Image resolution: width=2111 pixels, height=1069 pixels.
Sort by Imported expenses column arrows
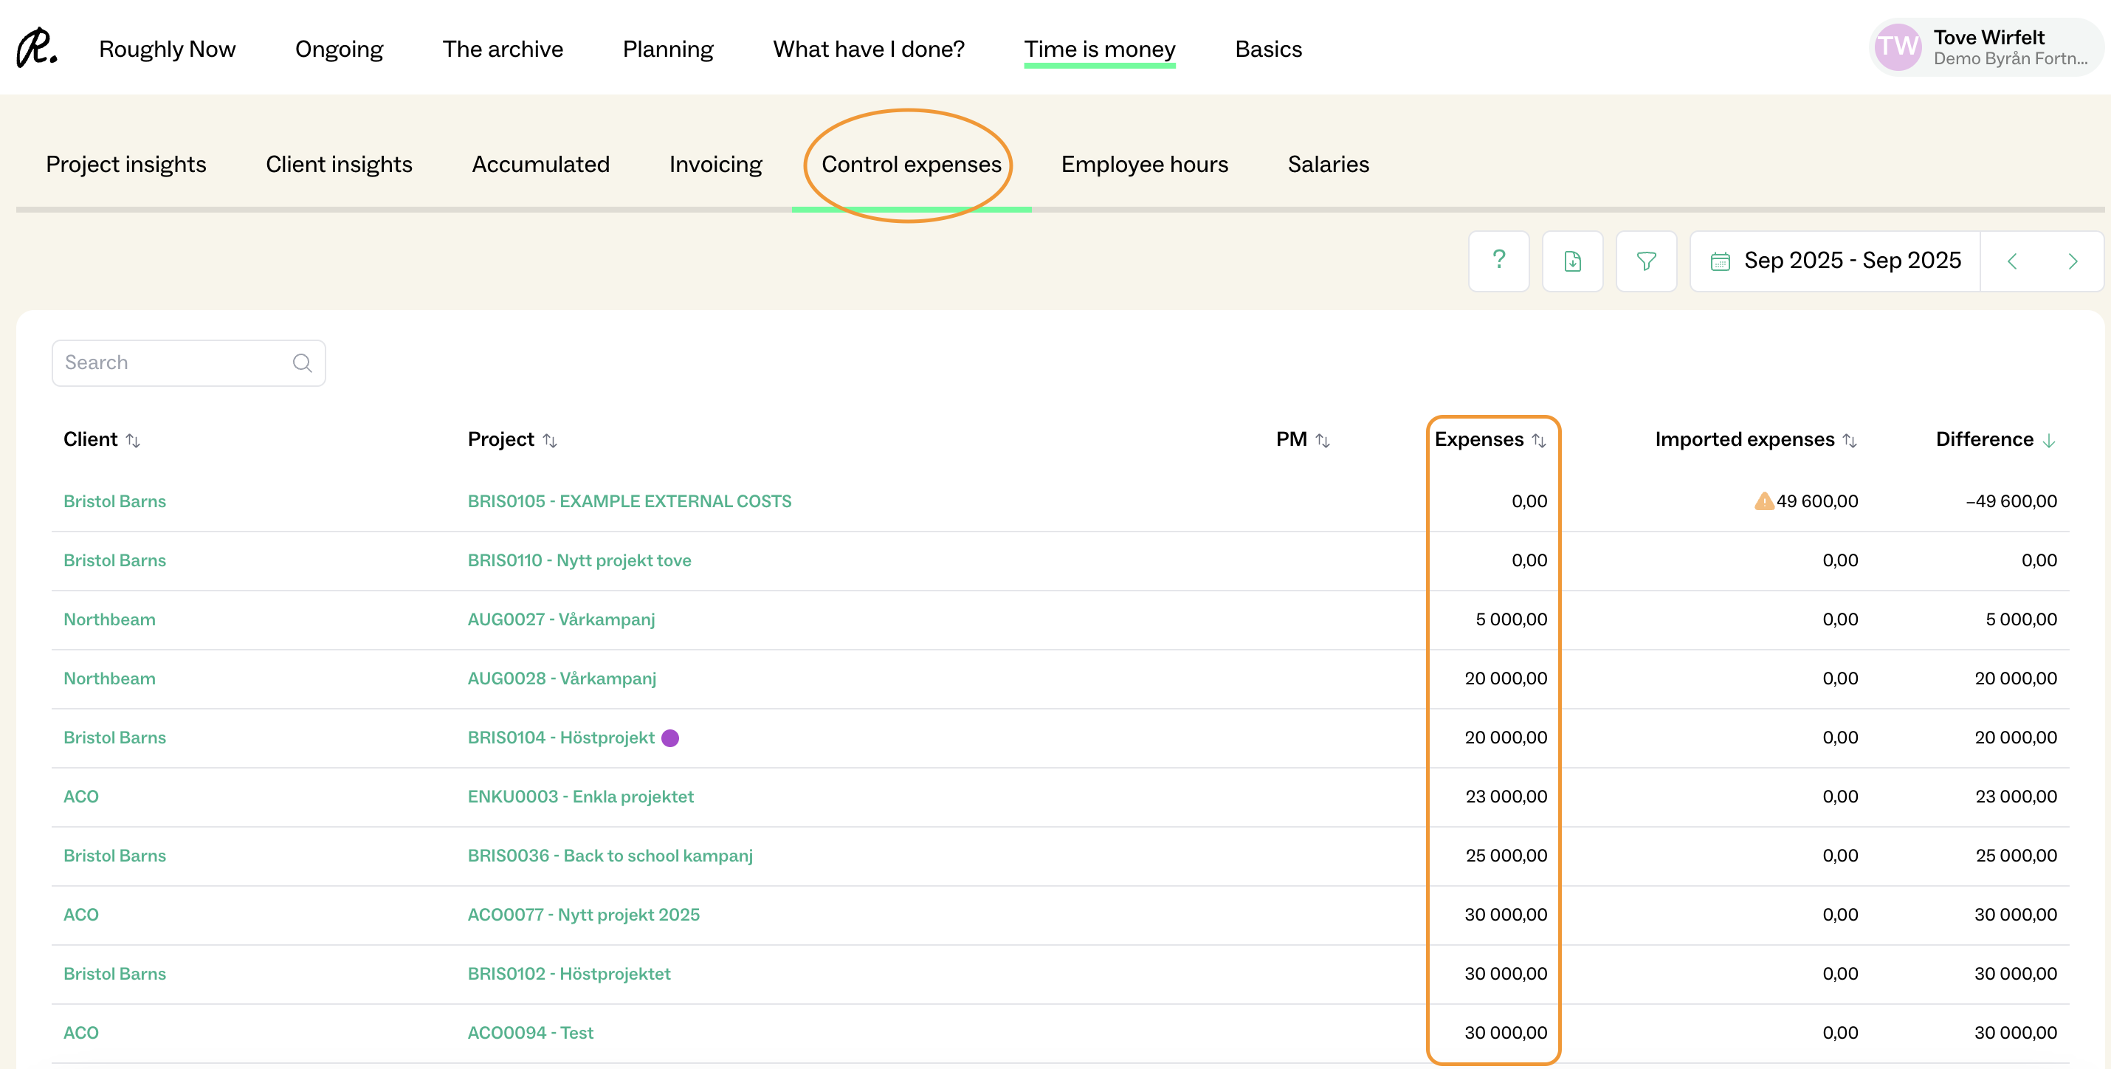click(1850, 440)
